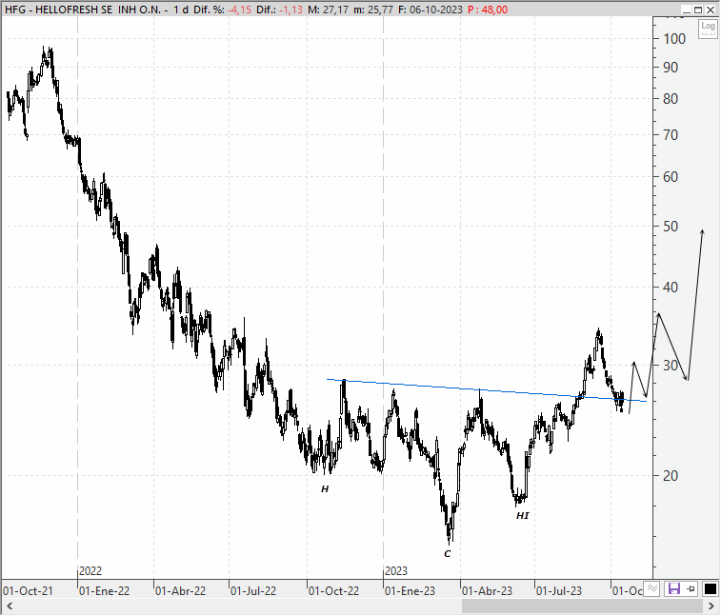The width and height of the screenshot is (721, 616).
Task: Click the 50 price axis label
Action: pyautogui.click(x=671, y=227)
